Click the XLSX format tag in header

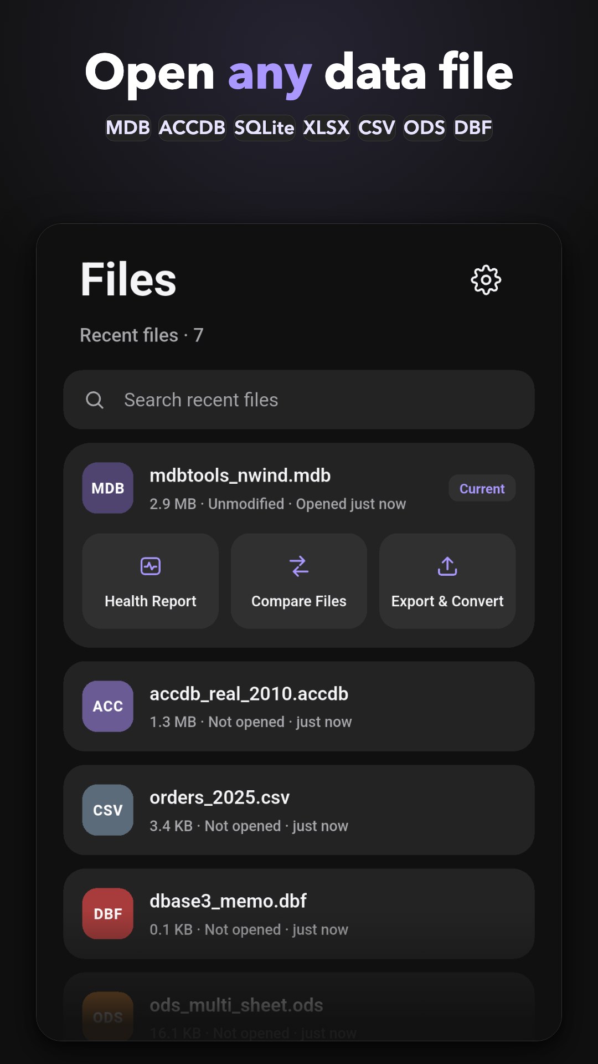tap(326, 128)
